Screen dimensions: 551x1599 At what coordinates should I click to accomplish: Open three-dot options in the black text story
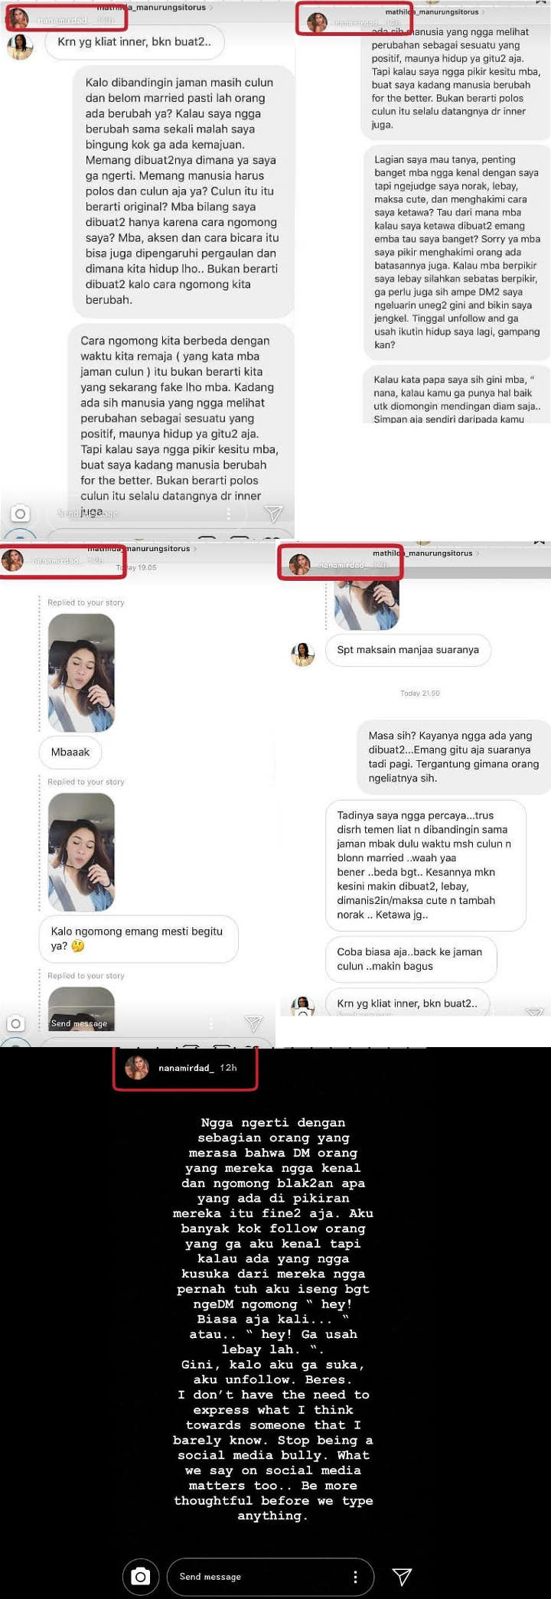click(x=355, y=1577)
